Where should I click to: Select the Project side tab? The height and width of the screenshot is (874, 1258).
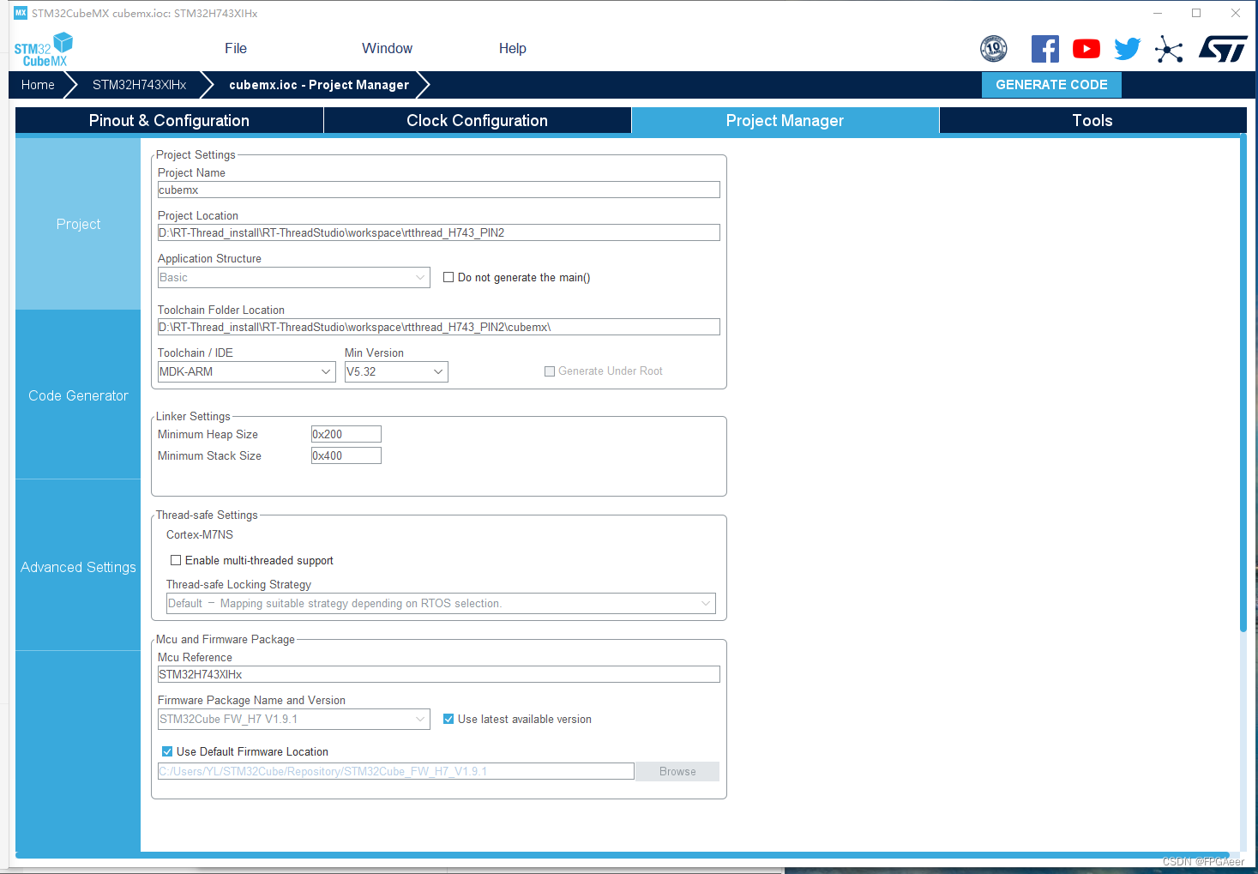click(78, 224)
